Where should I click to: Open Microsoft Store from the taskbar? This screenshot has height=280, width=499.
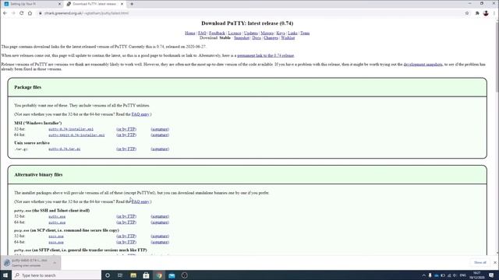coord(146,275)
